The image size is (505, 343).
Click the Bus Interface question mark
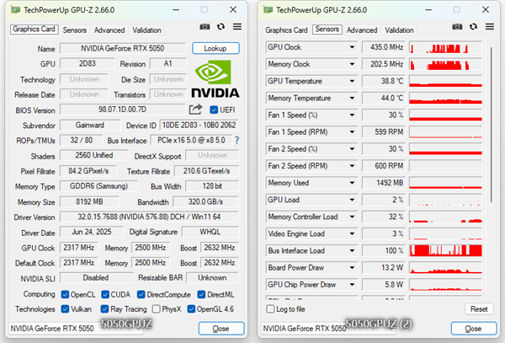click(237, 140)
